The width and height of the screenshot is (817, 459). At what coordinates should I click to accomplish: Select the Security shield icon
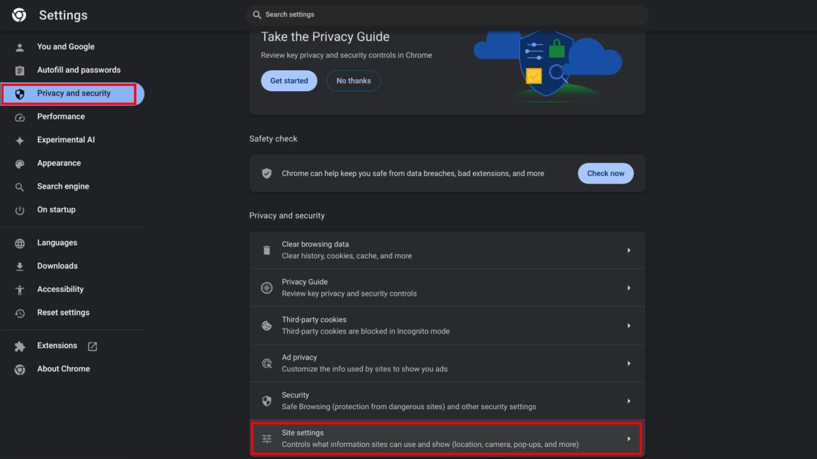tap(266, 400)
